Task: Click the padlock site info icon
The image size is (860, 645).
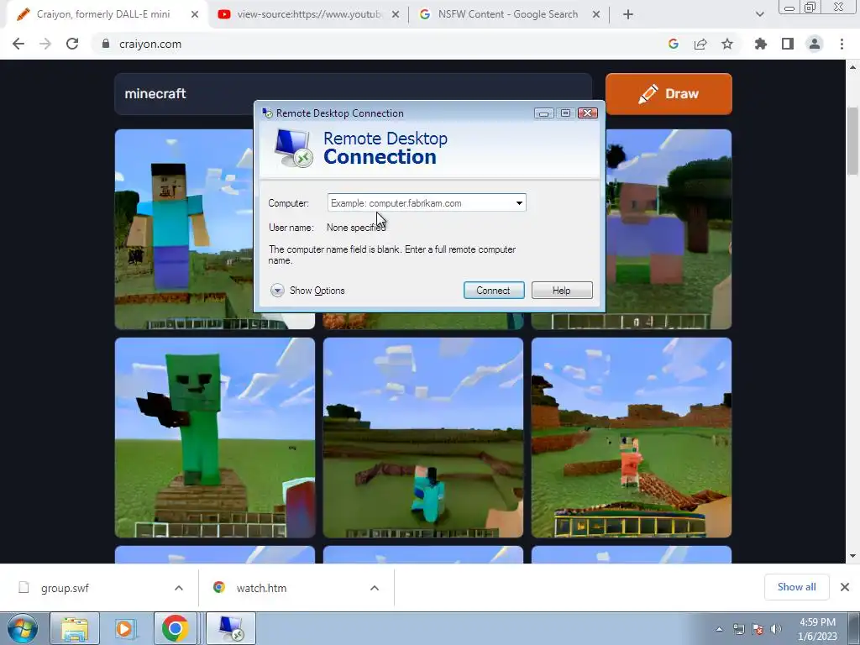Action: click(x=105, y=44)
